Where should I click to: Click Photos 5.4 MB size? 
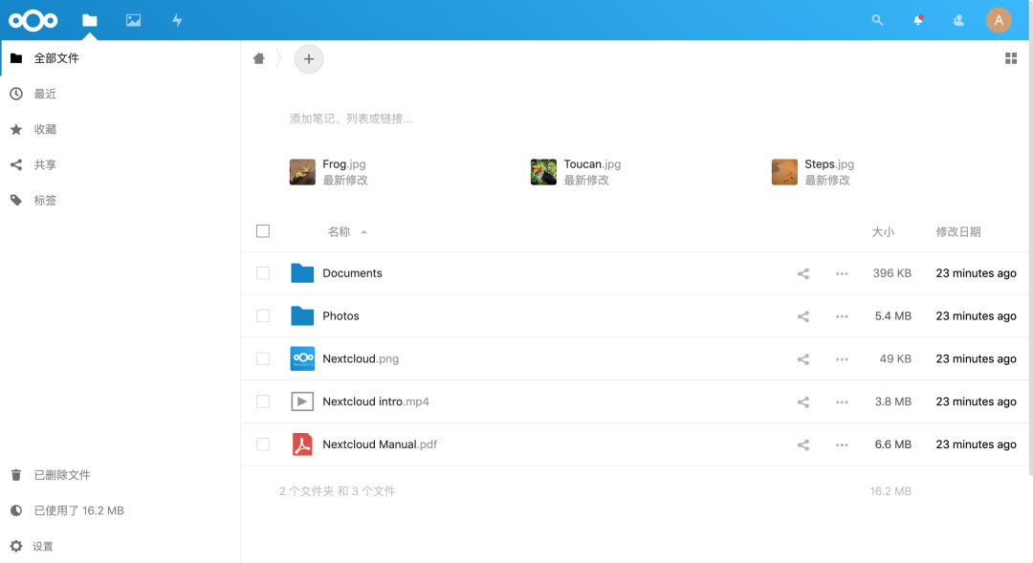pos(892,316)
